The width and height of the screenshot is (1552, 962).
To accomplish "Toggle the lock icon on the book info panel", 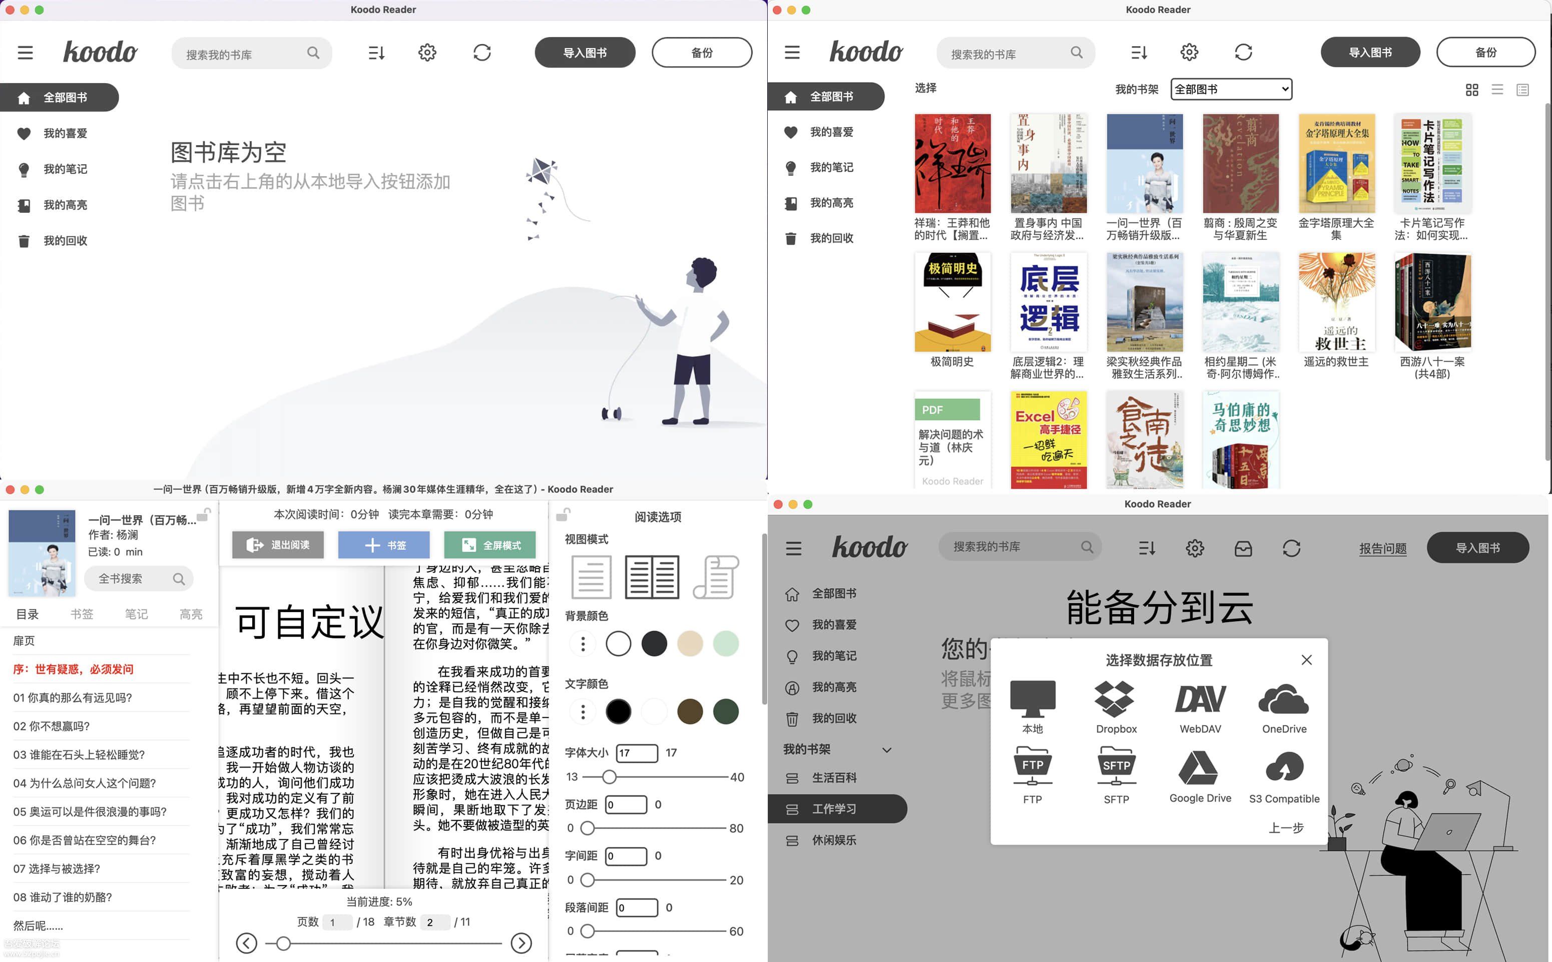I will tap(204, 514).
